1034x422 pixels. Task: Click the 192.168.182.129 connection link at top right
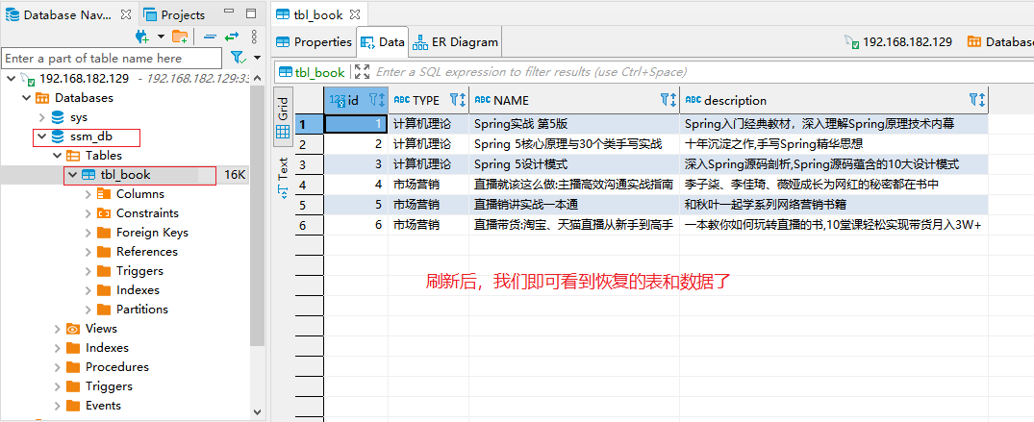click(x=898, y=42)
